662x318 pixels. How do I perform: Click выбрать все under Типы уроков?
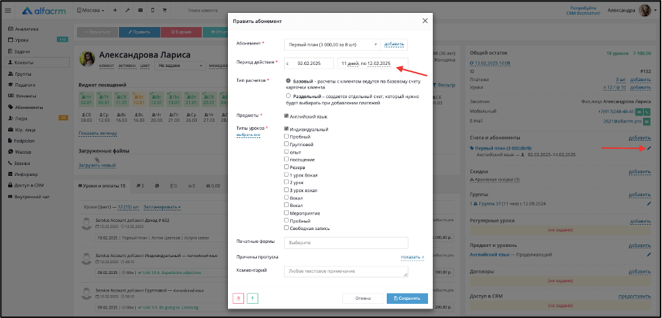click(248, 135)
